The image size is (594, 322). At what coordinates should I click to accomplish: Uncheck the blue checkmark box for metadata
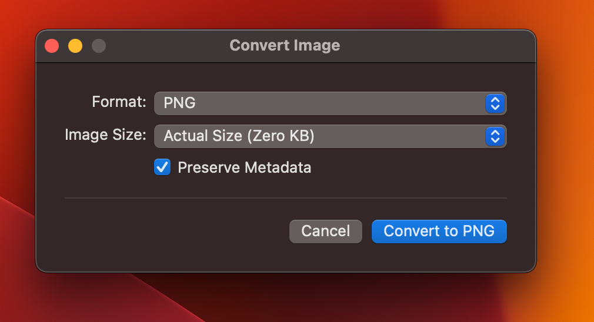pyautogui.click(x=162, y=167)
